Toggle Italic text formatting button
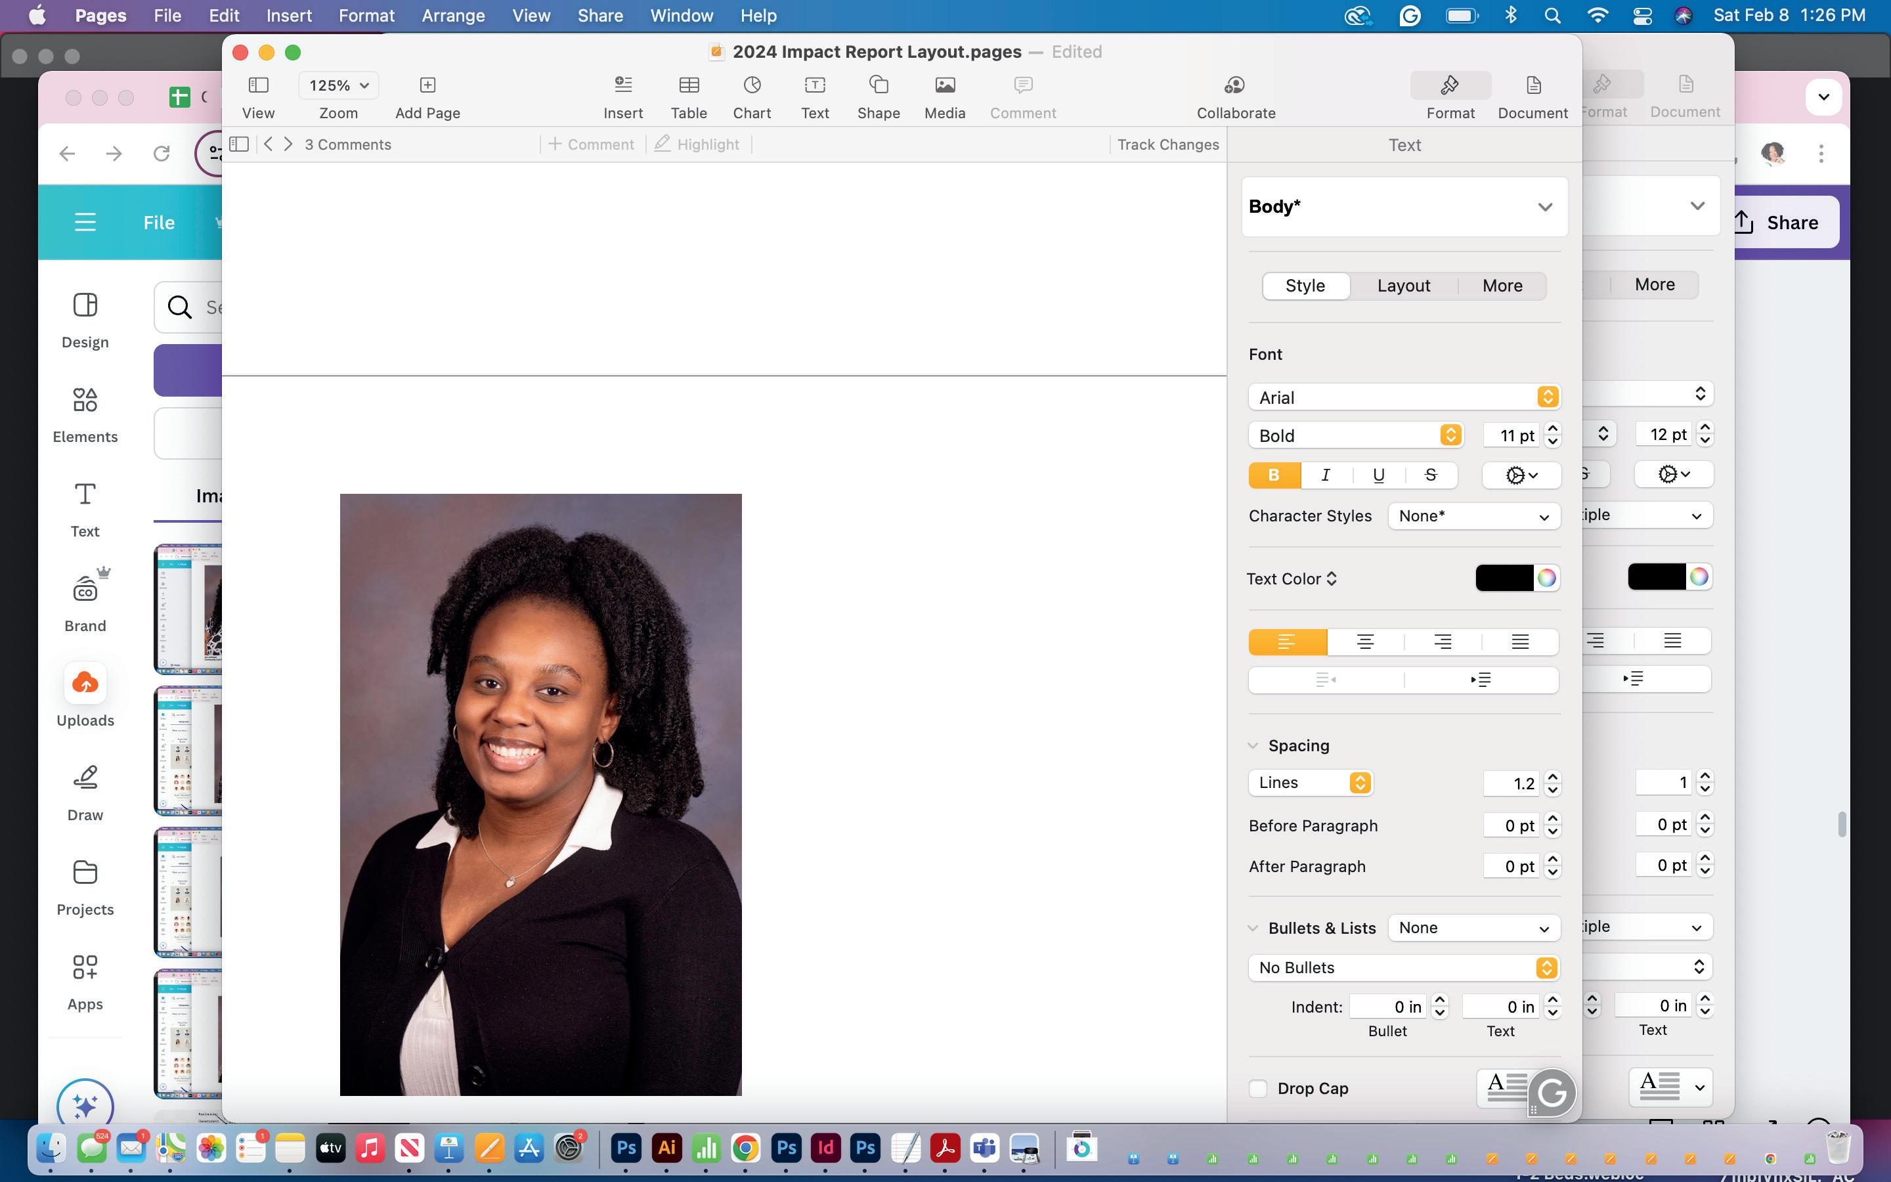Screen dimensions: 1891x1182 coord(1326,475)
